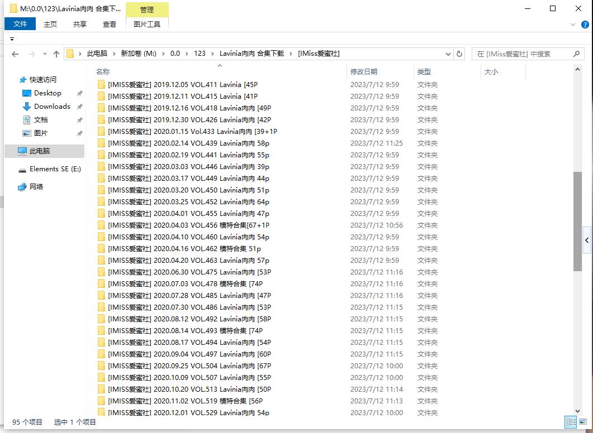Expand breadcrumb arrow after Lavinia肉肉 合集下载
Viewport: 593px width, 433px height.
tap(291, 54)
